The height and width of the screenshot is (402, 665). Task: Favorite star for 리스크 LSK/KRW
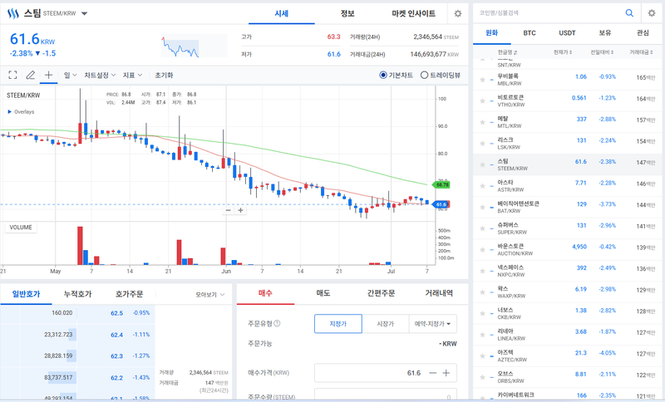tap(482, 143)
